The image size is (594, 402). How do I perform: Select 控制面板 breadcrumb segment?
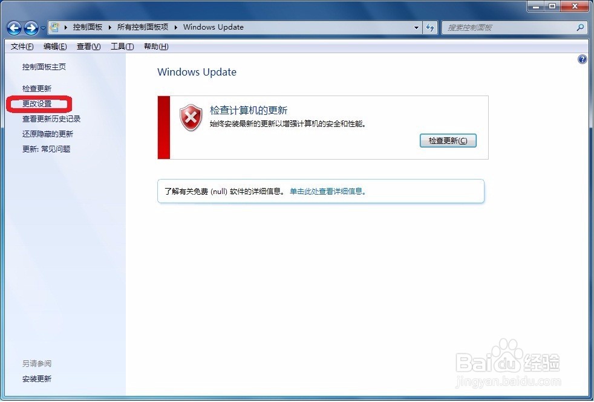88,27
